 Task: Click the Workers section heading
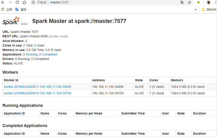pos(10,72)
